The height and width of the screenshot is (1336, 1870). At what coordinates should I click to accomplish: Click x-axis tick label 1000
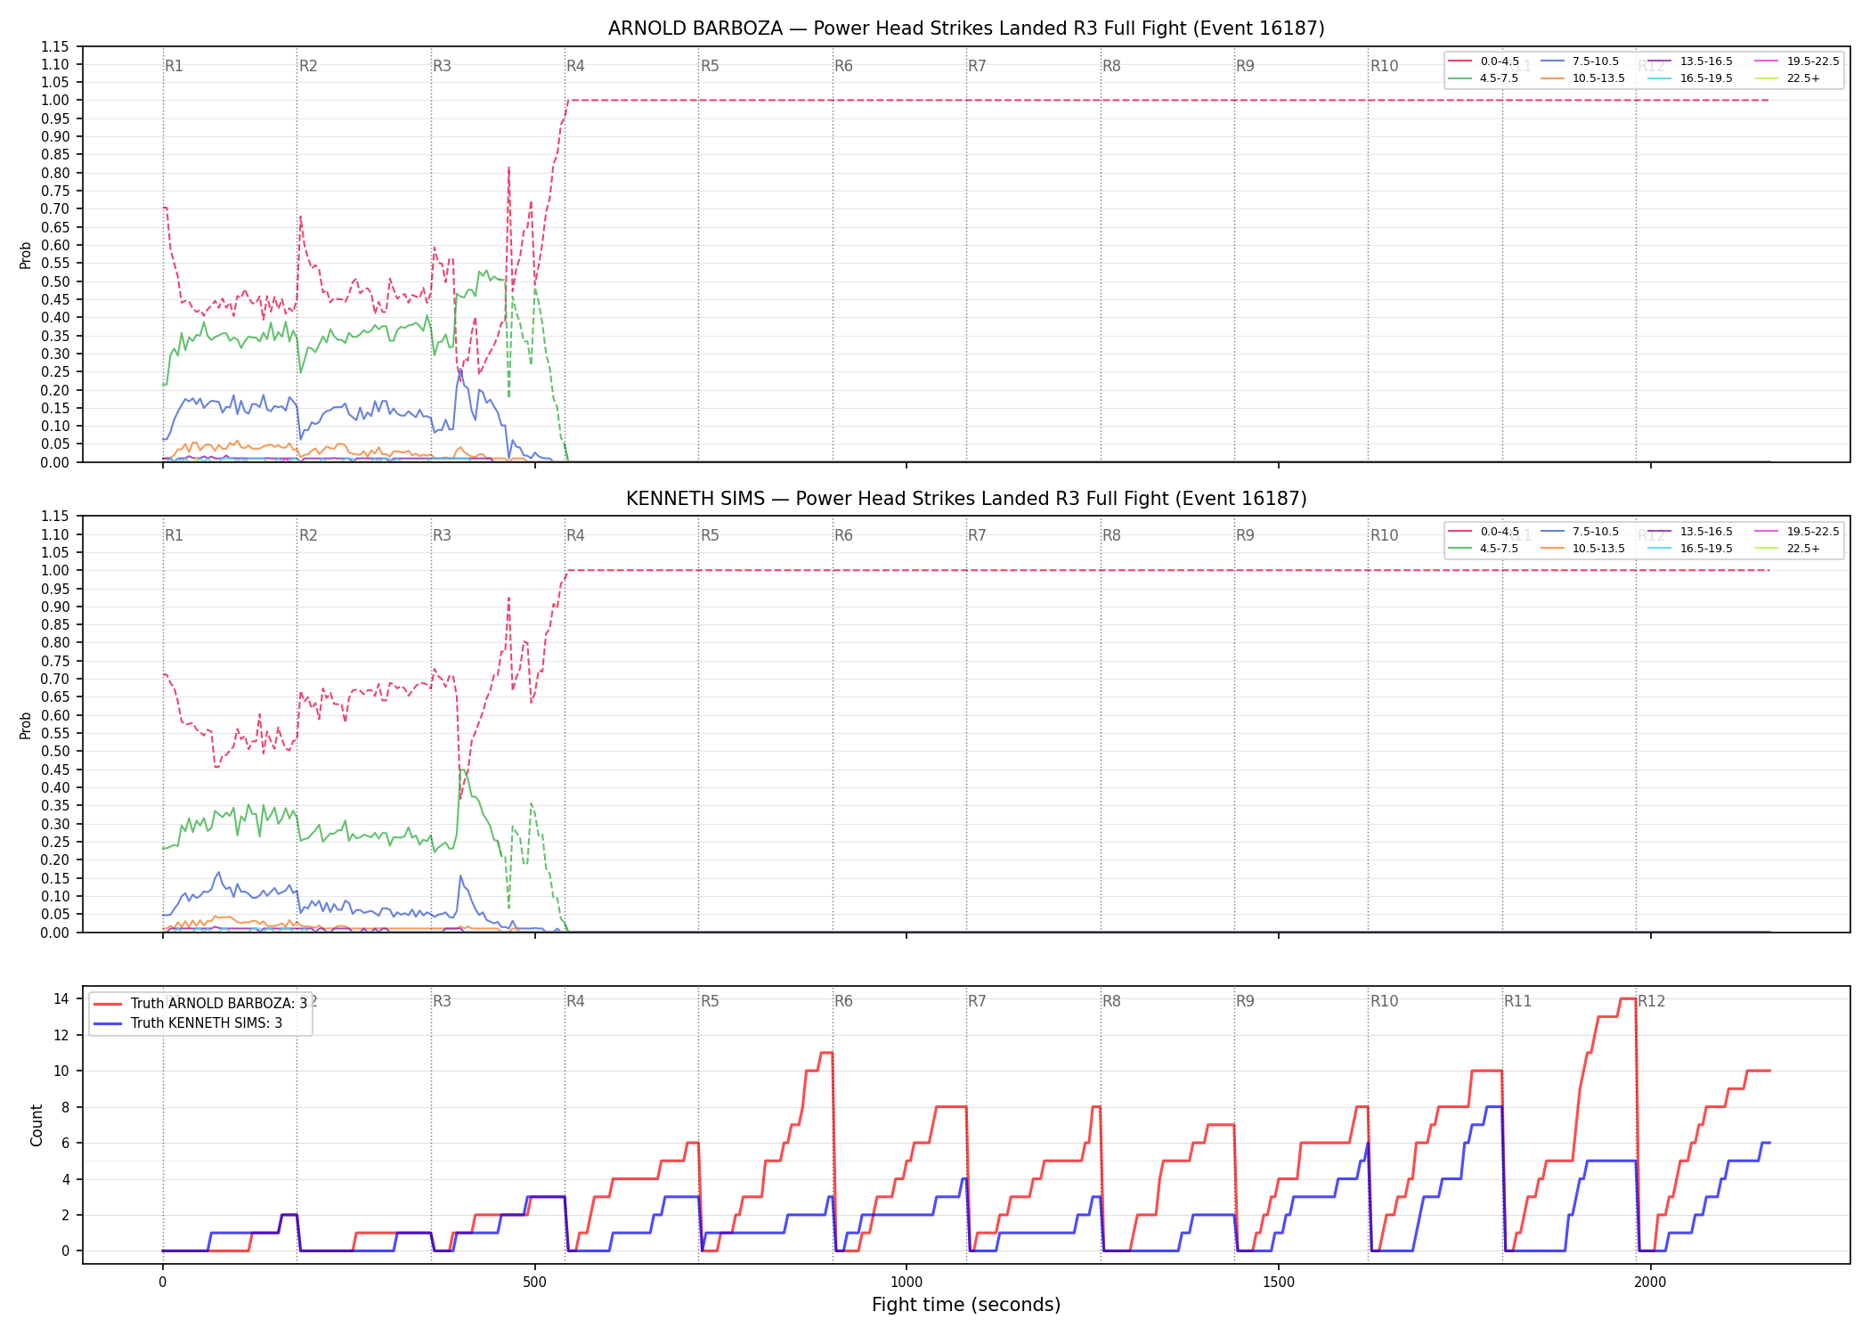[x=907, y=1283]
